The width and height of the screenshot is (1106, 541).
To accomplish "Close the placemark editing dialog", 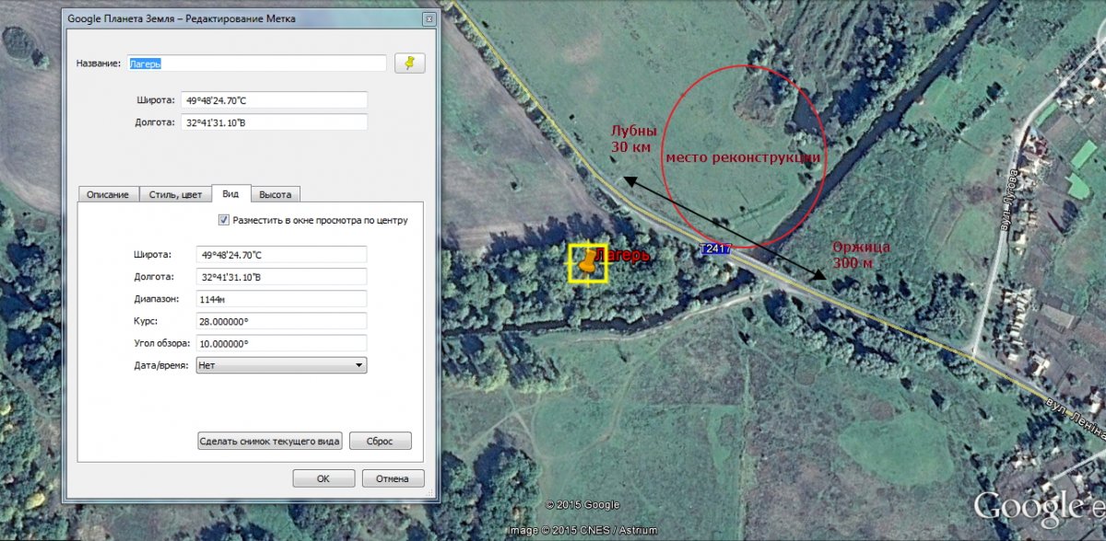I will [x=429, y=18].
